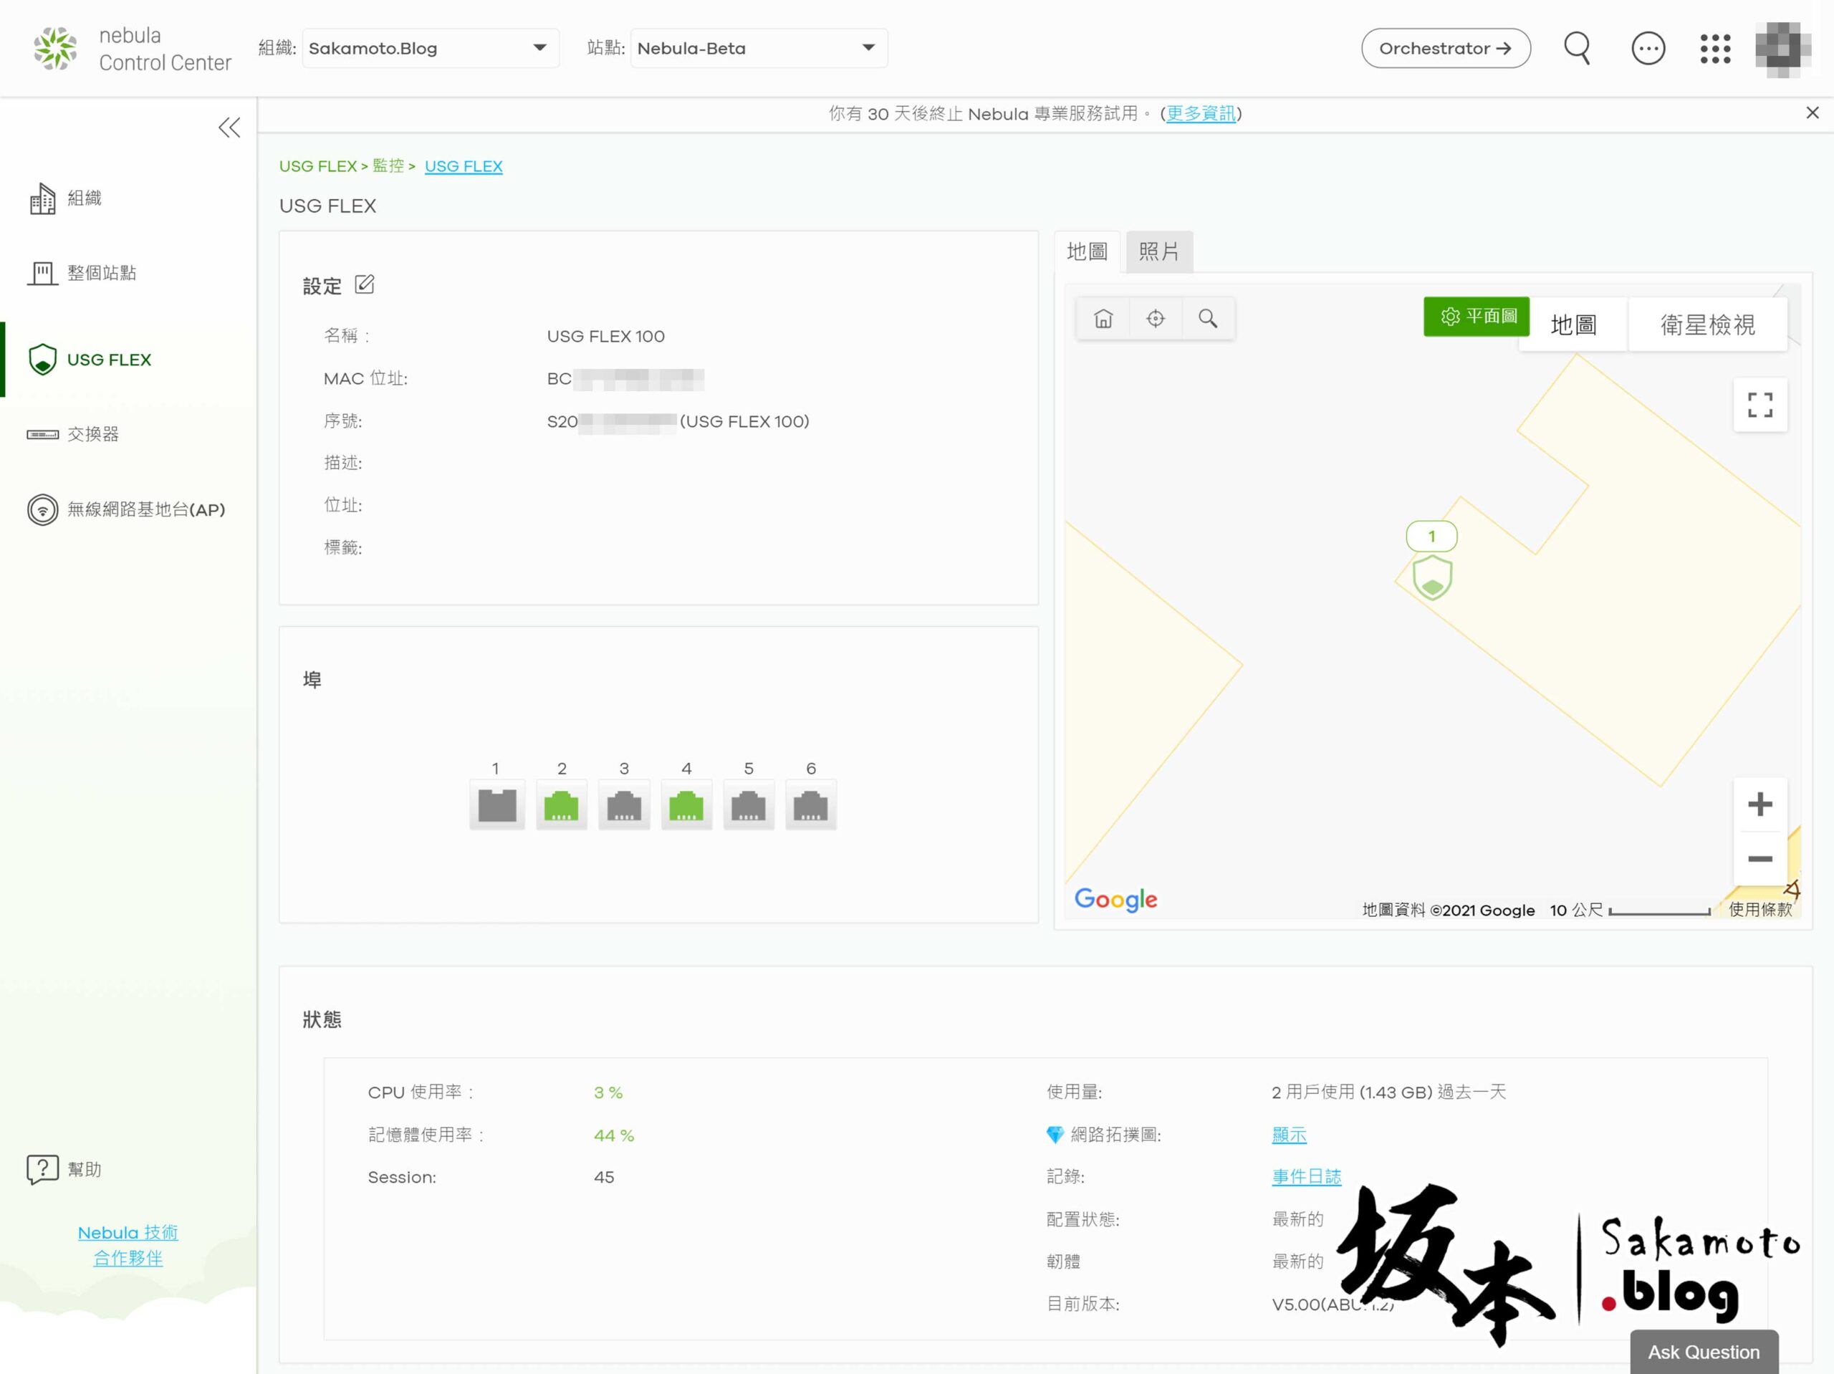
Task: Open 事件日誌 event log link
Action: 1306,1177
